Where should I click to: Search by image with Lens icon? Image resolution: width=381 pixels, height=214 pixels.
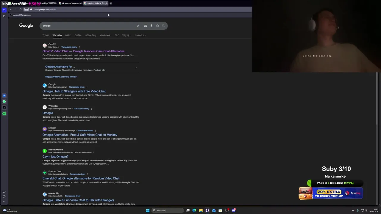point(157,26)
